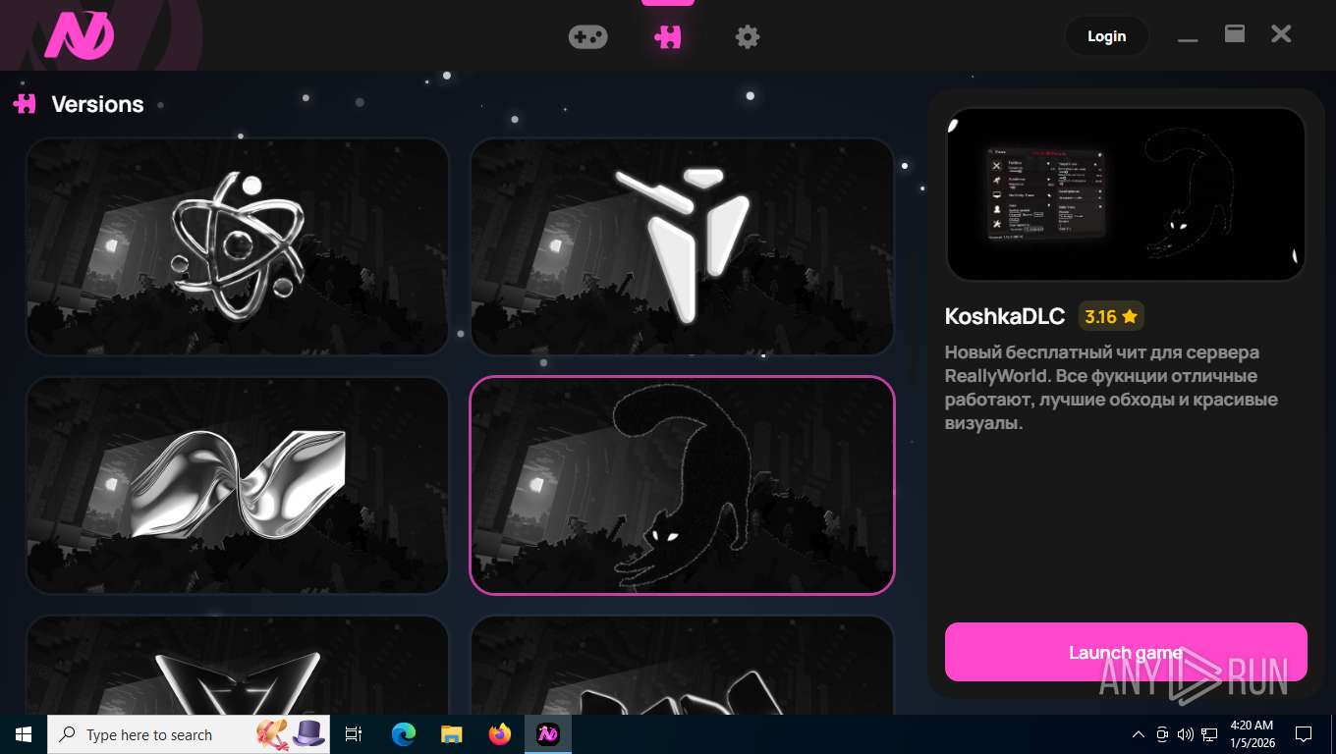Click the Launch game button
Viewport: 1336px width, 754px height.
coord(1126,652)
